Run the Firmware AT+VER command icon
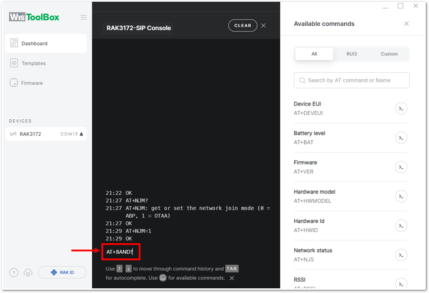429x293 pixels. [401, 167]
